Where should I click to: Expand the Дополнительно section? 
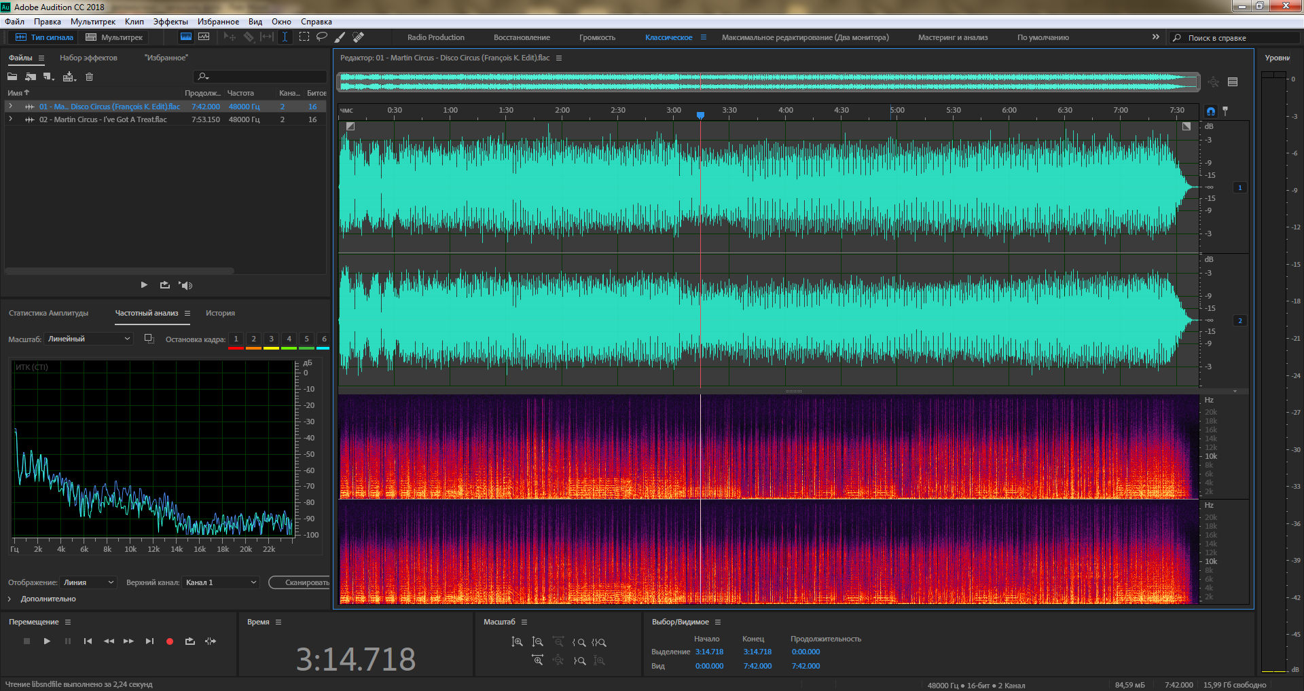tap(10, 599)
